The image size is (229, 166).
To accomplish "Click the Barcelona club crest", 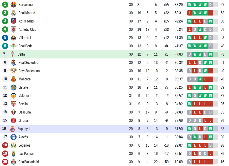I will click(14, 5).
